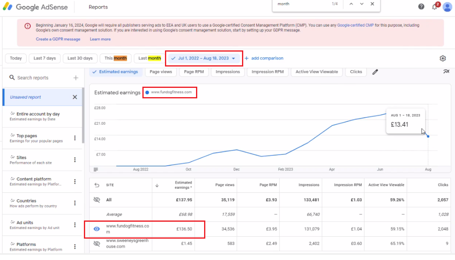Select Last 7 days date filter
455x260 pixels.
pos(45,58)
